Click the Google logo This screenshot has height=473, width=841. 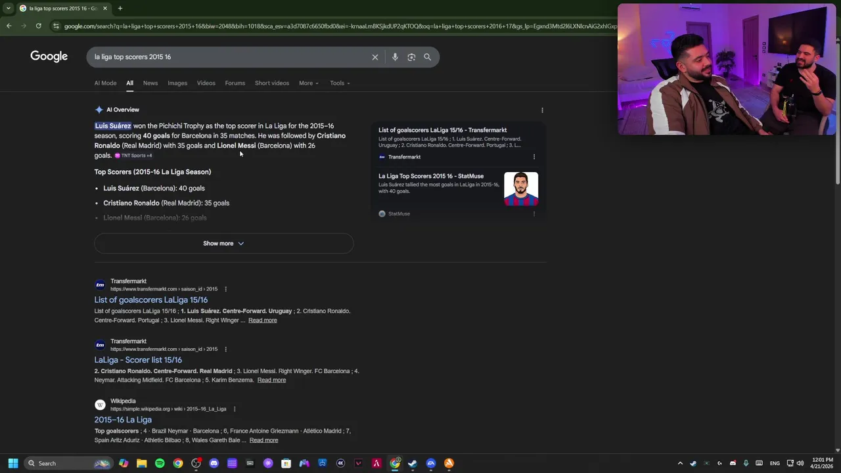[x=49, y=56]
